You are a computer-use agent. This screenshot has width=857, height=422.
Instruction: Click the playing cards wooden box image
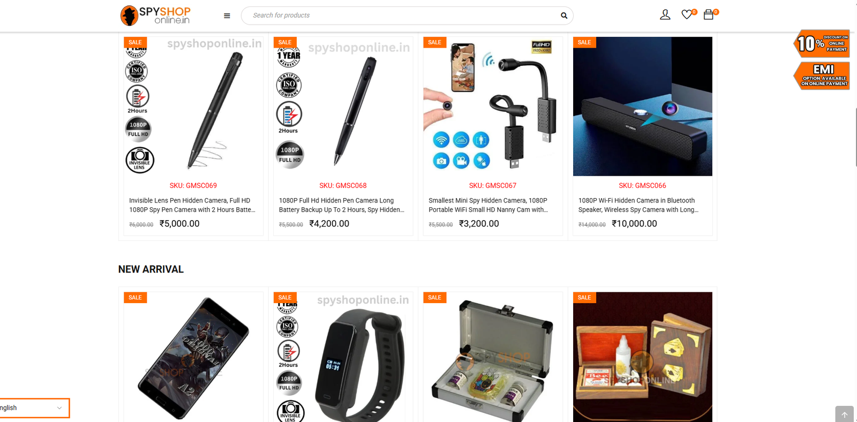643,357
